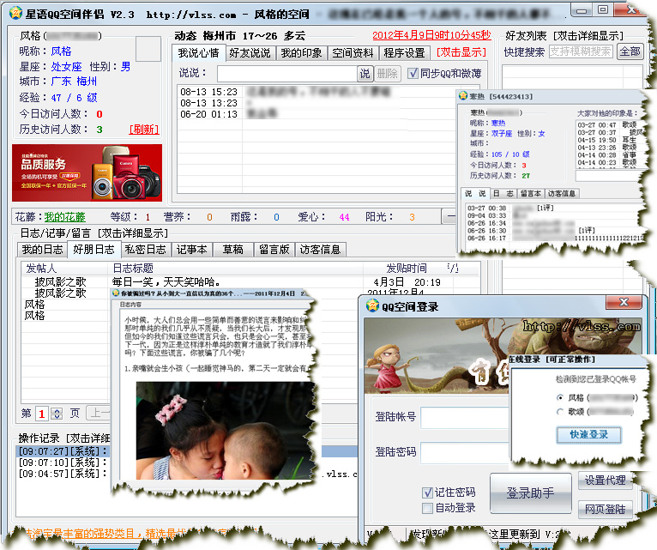Select the 好朋日志 tab

coord(93,249)
